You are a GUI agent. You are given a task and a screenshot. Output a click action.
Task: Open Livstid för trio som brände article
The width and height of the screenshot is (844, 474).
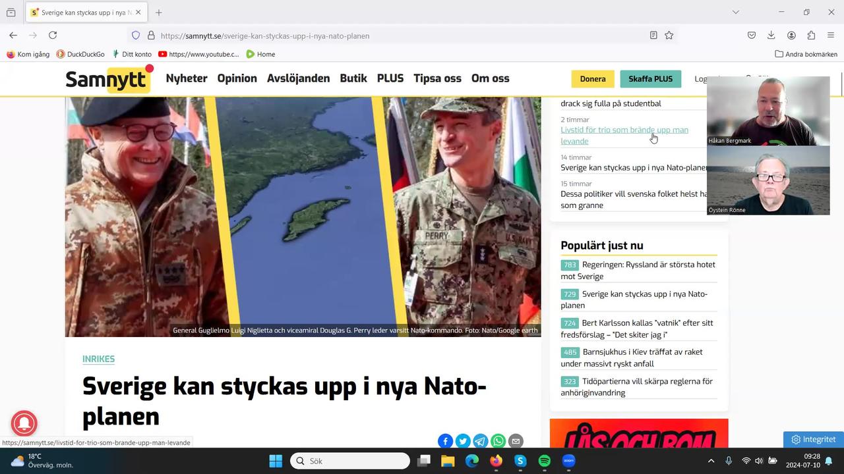coord(624,135)
